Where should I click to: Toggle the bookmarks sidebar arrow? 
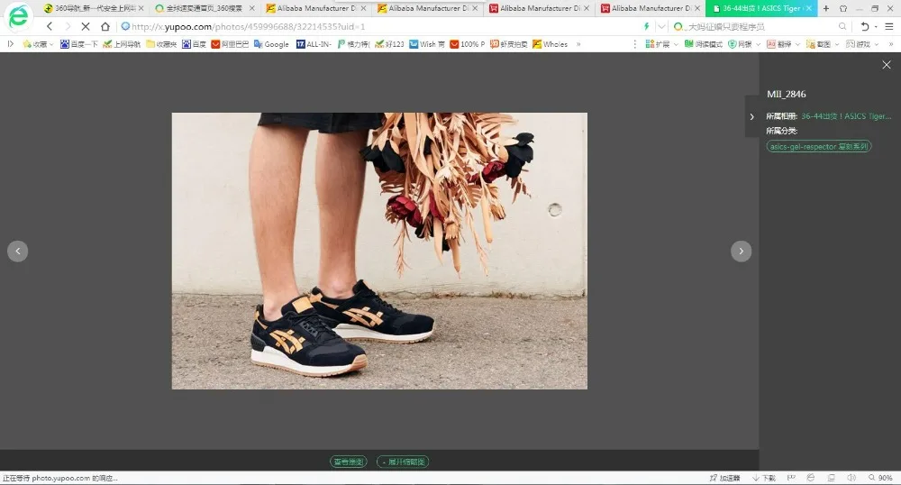[10, 43]
